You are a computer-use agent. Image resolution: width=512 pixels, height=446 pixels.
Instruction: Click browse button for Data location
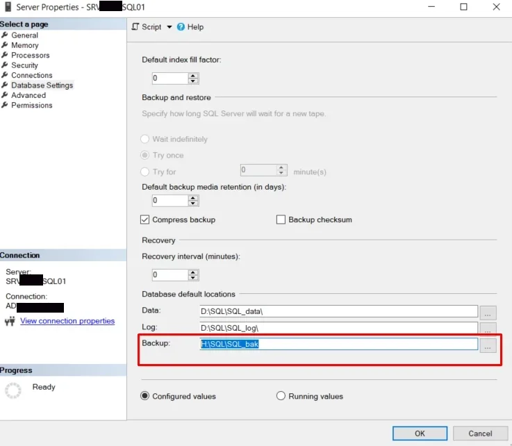click(x=488, y=312)
